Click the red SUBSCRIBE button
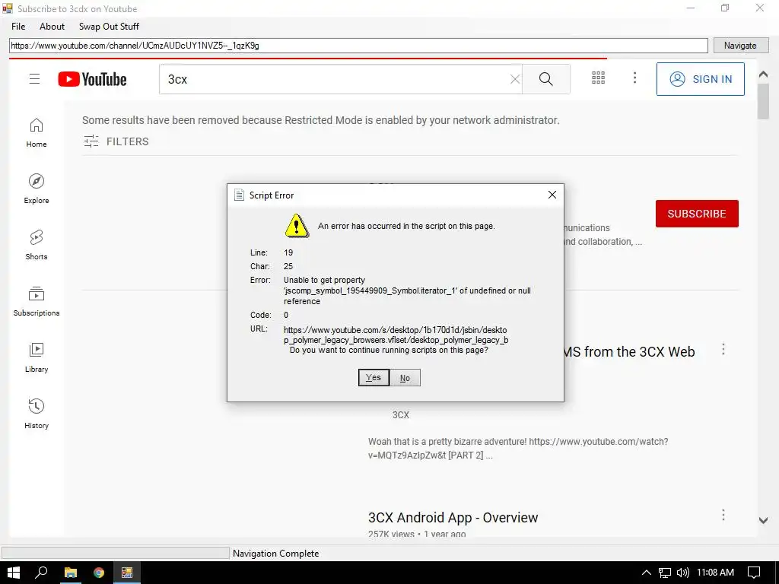The width and height of the screenshot is (779, 584). 697,214
